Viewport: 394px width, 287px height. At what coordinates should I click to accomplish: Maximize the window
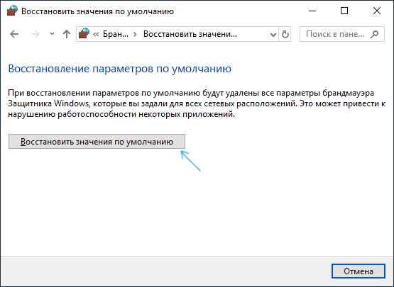344,11
